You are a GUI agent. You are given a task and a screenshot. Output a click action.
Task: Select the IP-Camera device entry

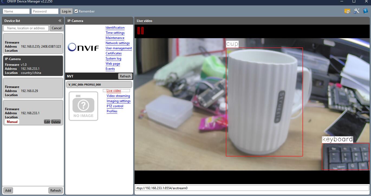33,66
